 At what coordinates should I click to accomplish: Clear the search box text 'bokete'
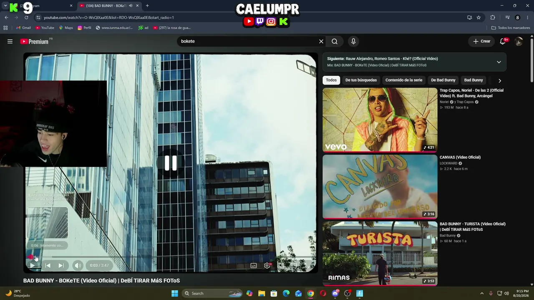click(321, 41)
